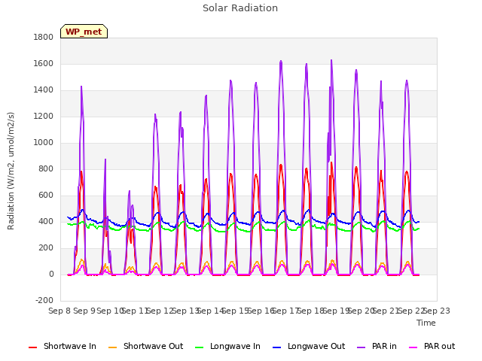The width and height of the screenshot is (482, 361).
Task: Toggle the Shortwave In legend entry
Action: point(63,347)
